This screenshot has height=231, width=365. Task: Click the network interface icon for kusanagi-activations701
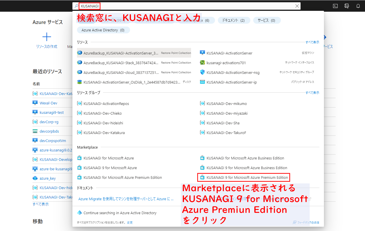click(202, 62)
